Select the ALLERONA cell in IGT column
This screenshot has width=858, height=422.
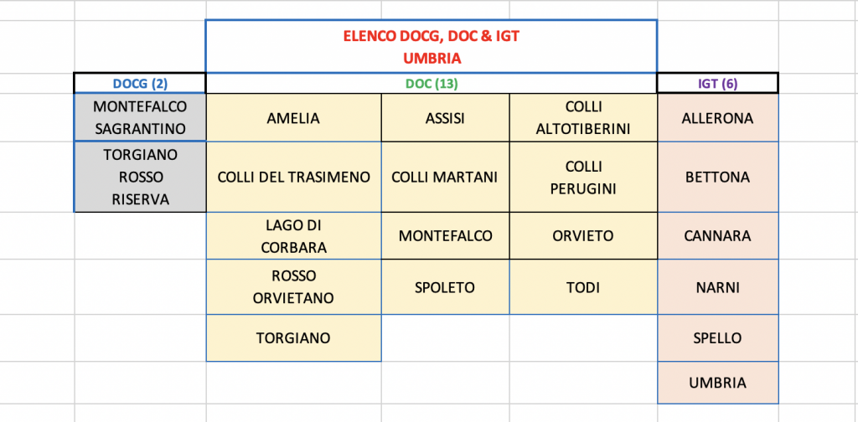tap(717, 117)
